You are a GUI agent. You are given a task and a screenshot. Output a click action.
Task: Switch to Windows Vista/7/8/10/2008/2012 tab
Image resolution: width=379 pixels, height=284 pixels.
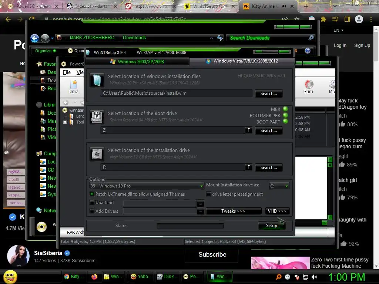coord(242,61)
